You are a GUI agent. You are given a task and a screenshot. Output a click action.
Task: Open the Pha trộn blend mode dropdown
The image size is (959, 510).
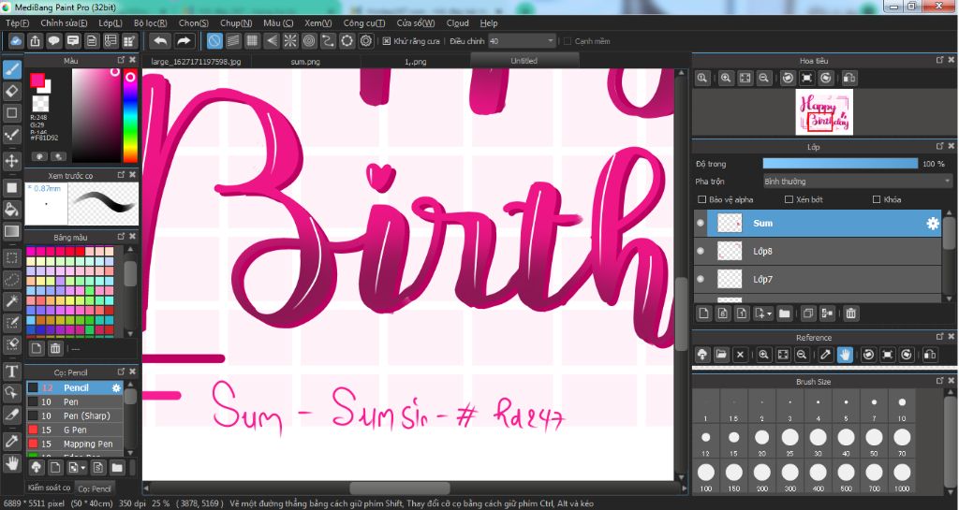tap(857, 182)
